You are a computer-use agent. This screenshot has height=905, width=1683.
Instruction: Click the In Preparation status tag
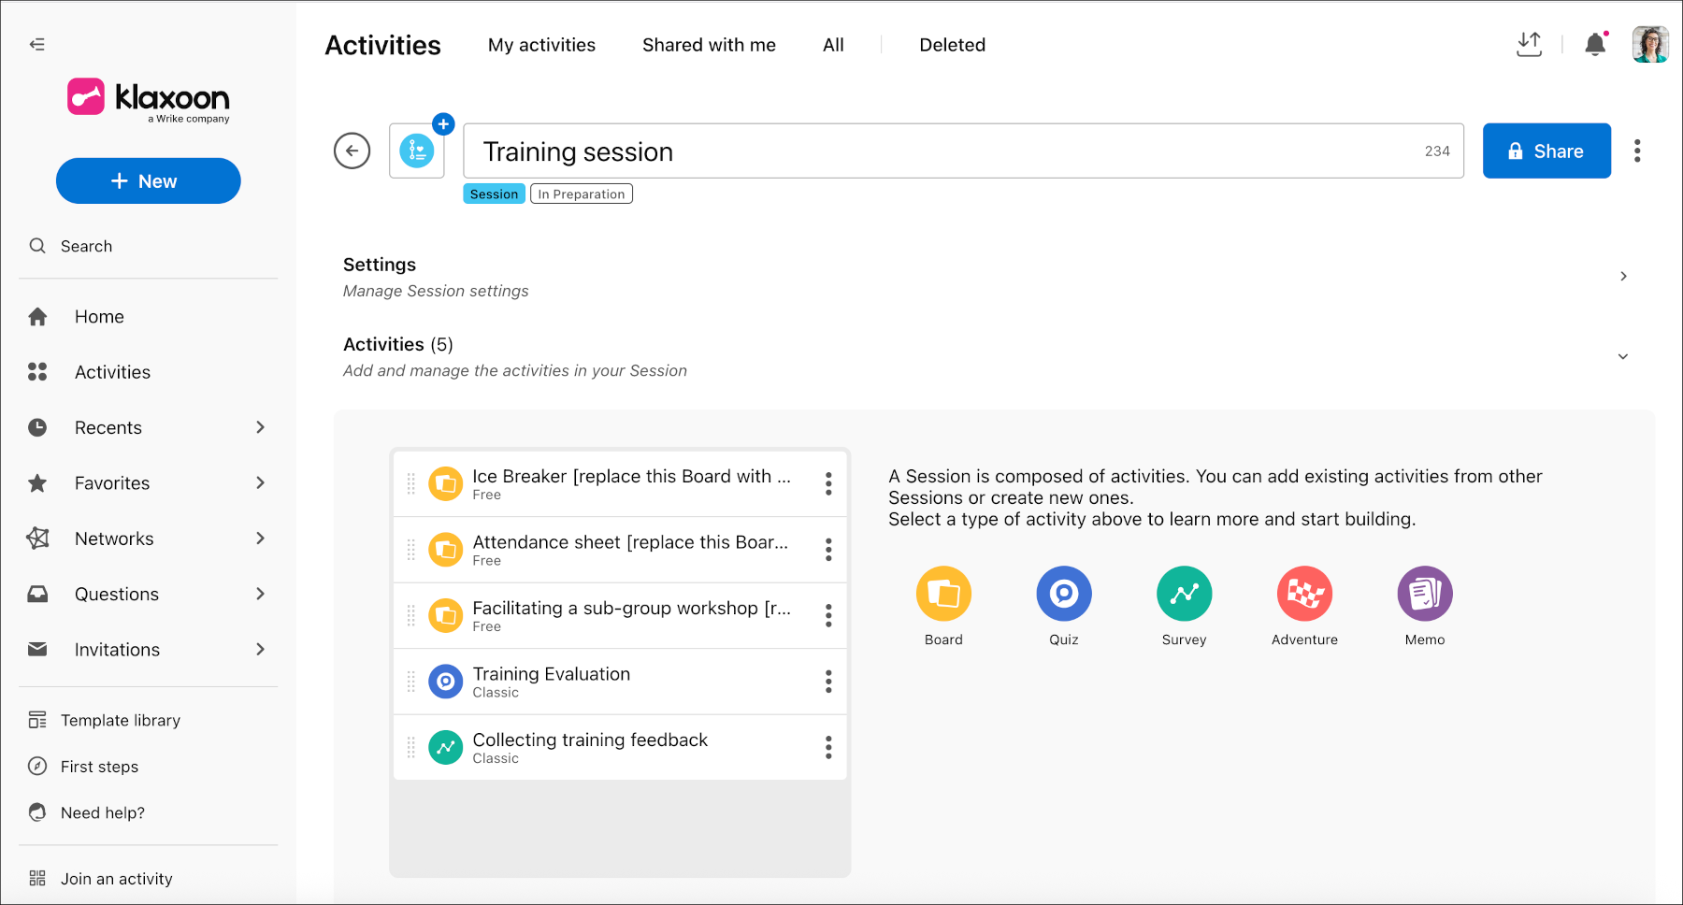(x=582, y=194)
